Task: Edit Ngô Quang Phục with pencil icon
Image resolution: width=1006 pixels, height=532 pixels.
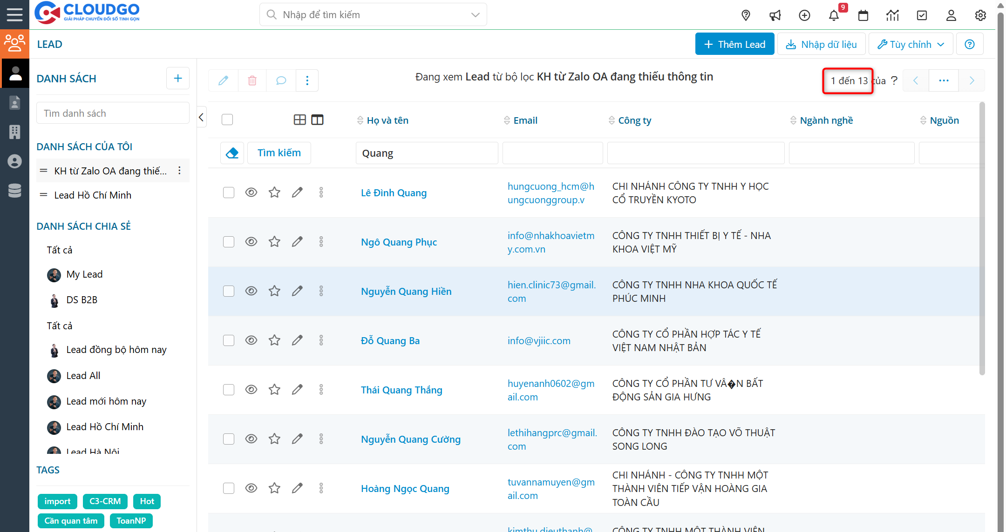Action: tap(297, 242)
